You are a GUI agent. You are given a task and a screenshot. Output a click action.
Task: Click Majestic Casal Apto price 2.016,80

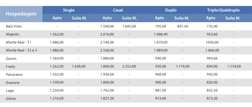[107, 34]
